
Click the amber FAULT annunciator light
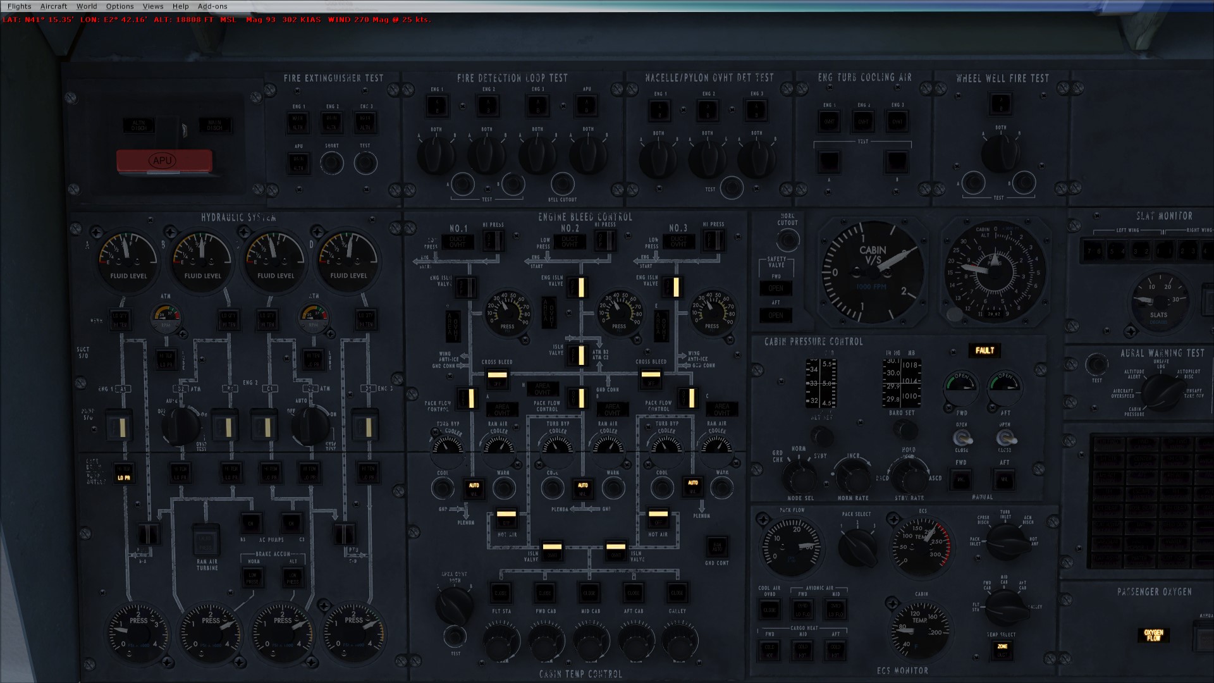pyautogui.click(x=984, y=350)
